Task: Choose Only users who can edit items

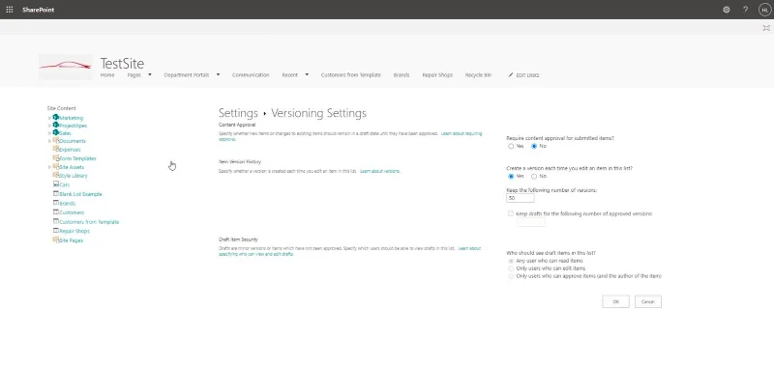Action: click(511, 268)
